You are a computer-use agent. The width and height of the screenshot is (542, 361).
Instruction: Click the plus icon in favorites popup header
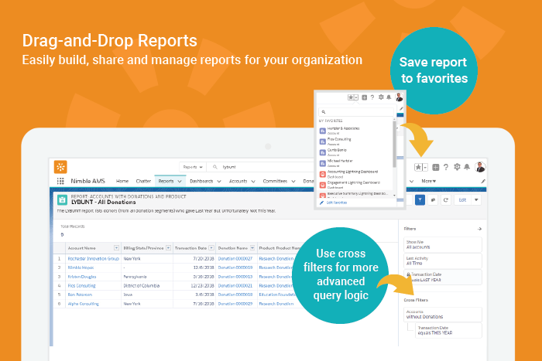pyautogui.click(x=364, y=97)
